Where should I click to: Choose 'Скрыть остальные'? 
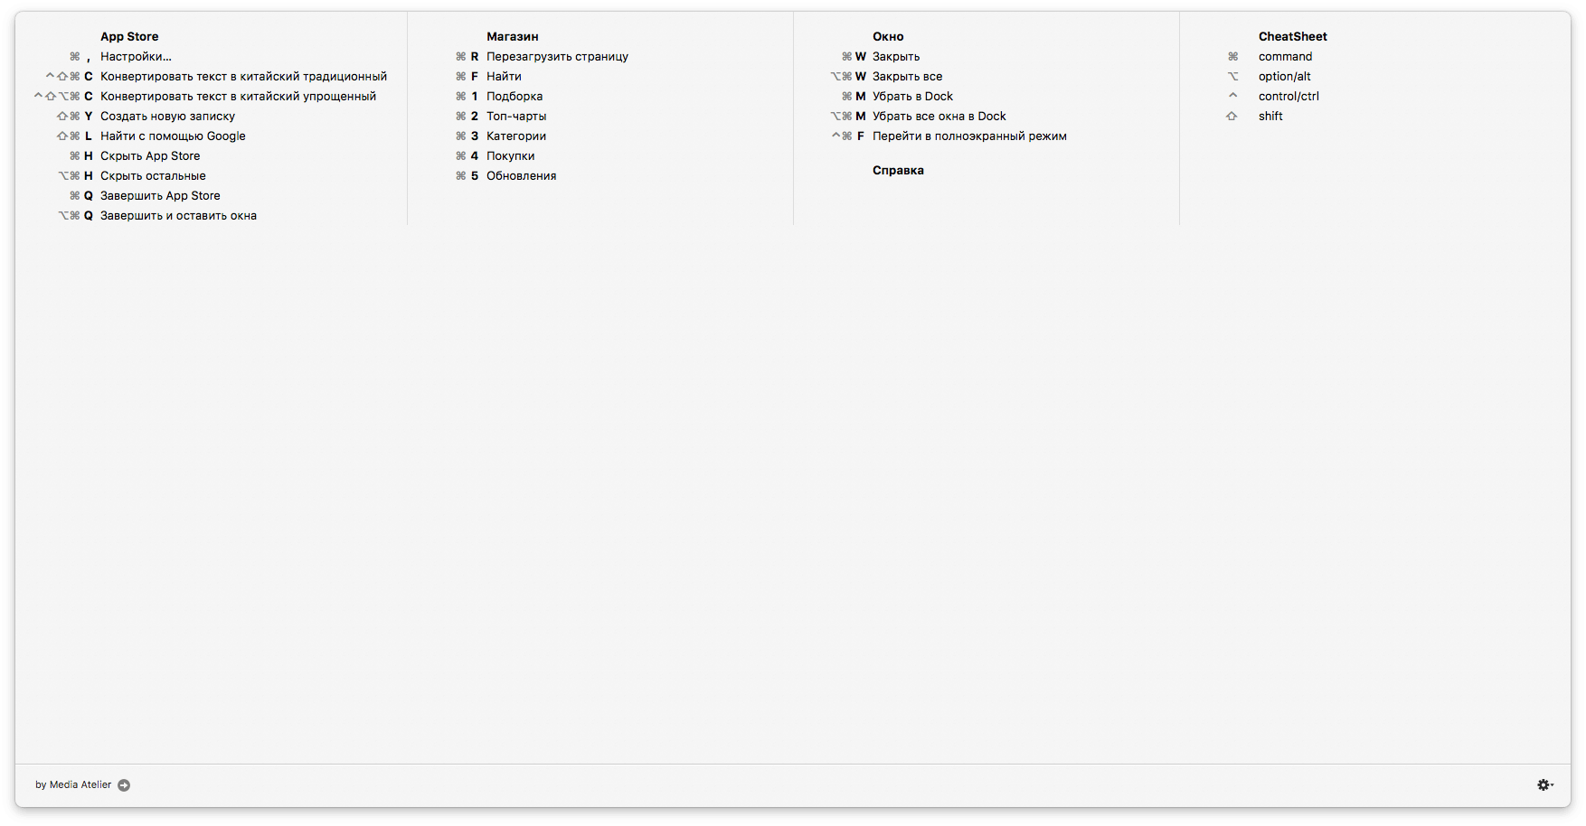coord(153,175)
